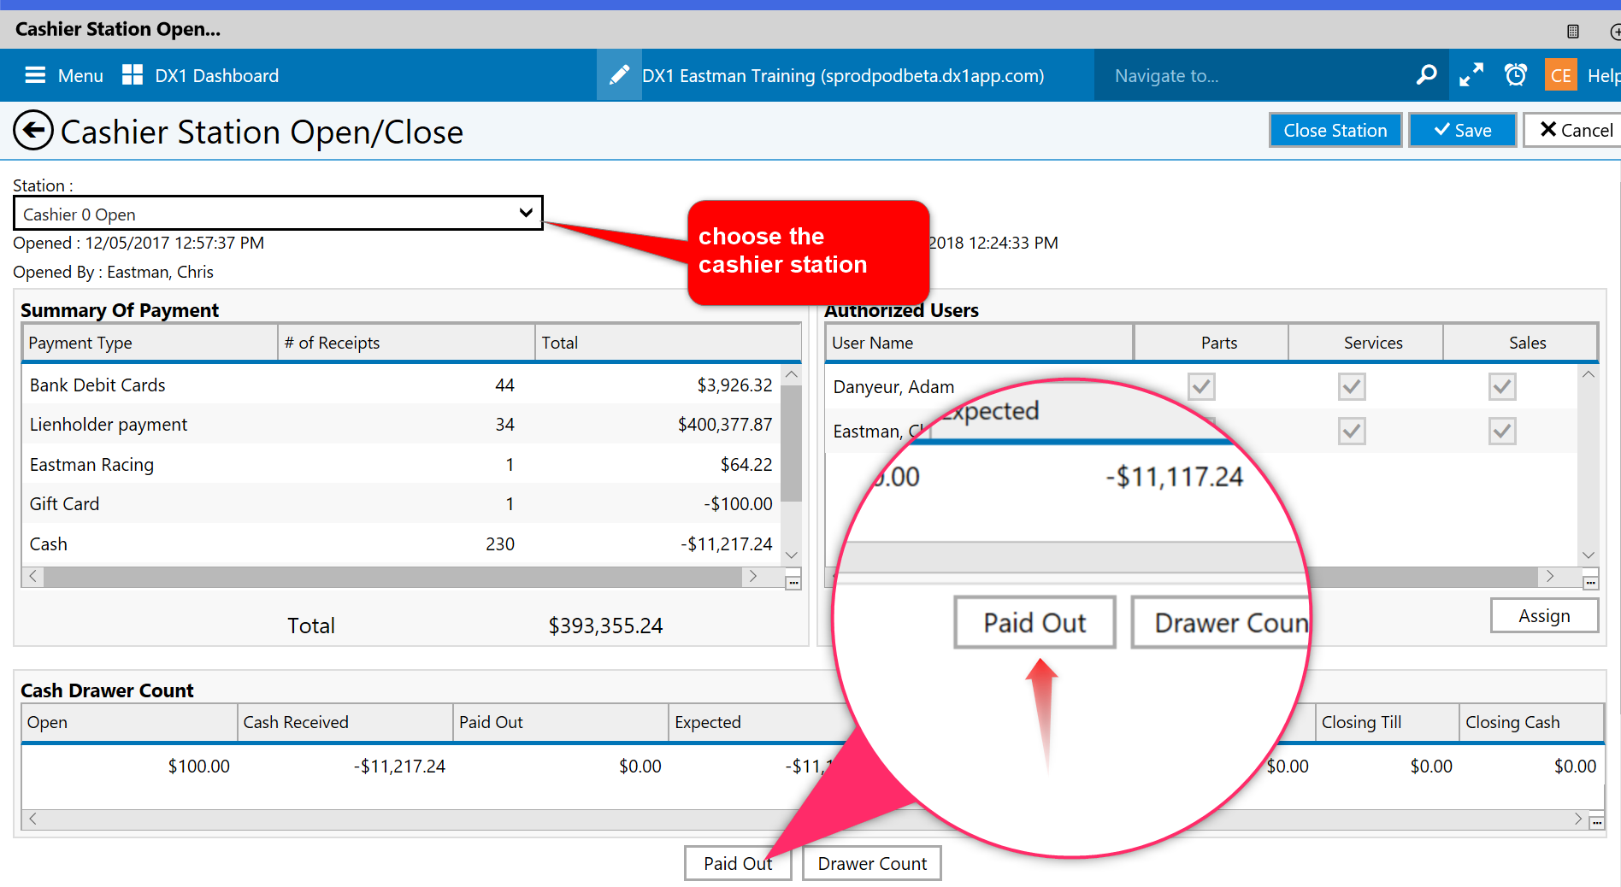The width and height of the screenshot is (1621, 887).
Task: Toggle Sales checkbox for Eastman row
Action: coord(1502,431)
